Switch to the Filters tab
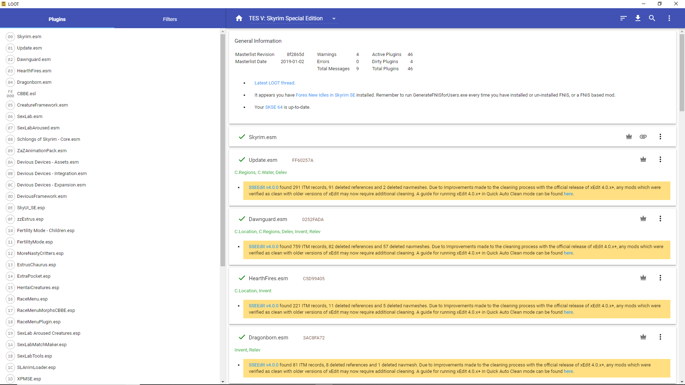 tap(170, 19)
